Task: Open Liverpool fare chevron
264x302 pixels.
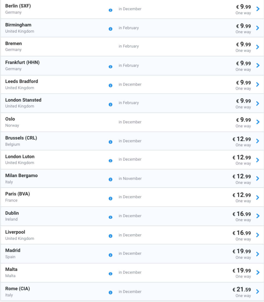Action: pyautogui.click(x=258, y=235)
